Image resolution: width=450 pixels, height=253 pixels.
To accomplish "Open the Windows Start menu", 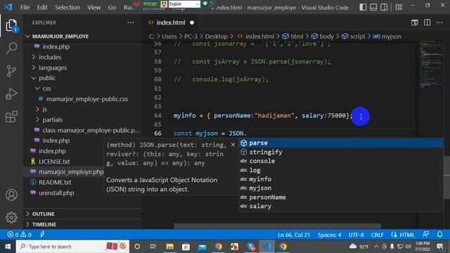I will coord(8,247).
